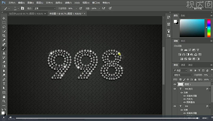
Task: Select the Spot Healing Brush tool
Action: tap(4, 44)
